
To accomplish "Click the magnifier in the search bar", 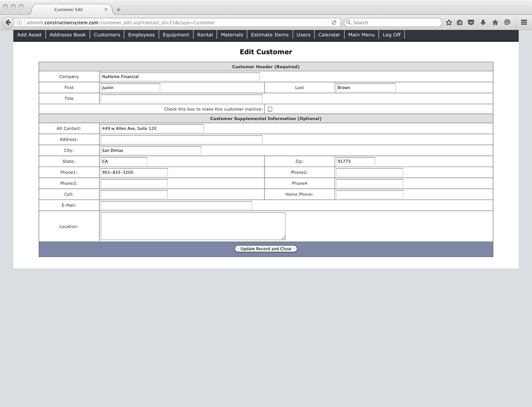I will [x=348, y=22].
